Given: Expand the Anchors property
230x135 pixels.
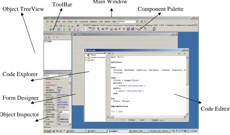Looking at the screenshot, I should coord(44,95).
